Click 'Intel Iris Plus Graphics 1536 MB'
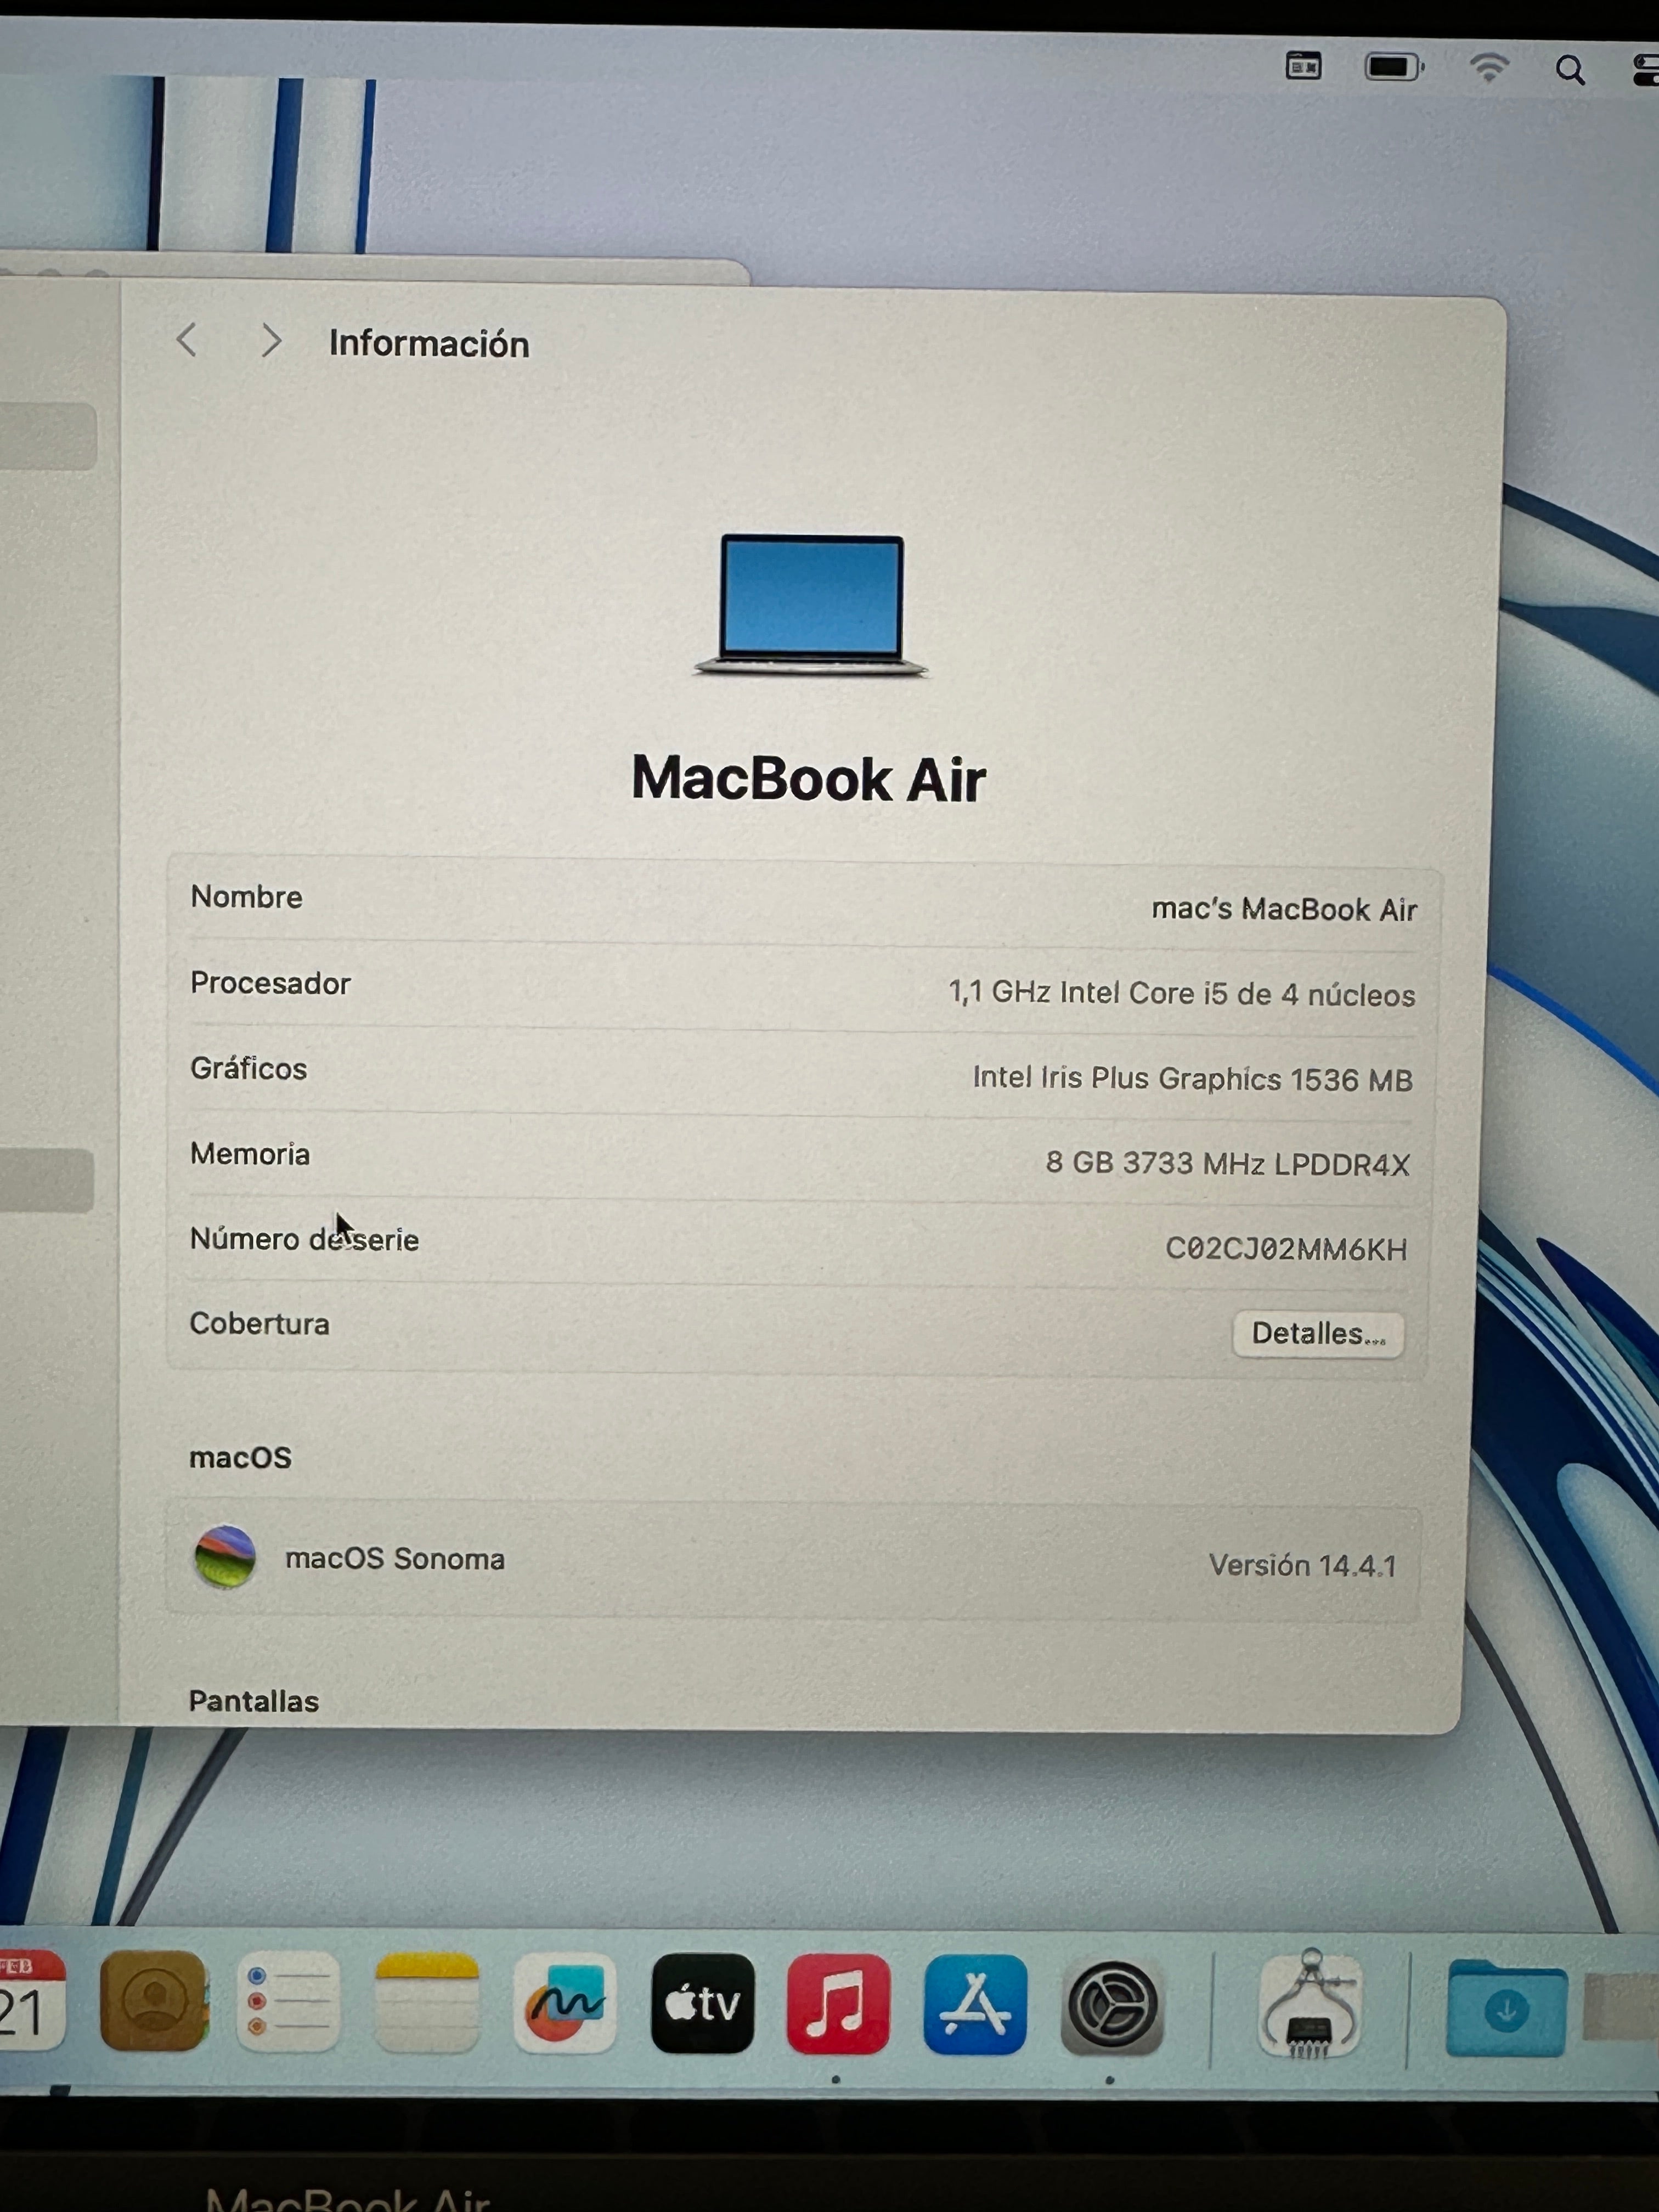Screen dimensions: 1659x2212 tap(1192, 1078)
